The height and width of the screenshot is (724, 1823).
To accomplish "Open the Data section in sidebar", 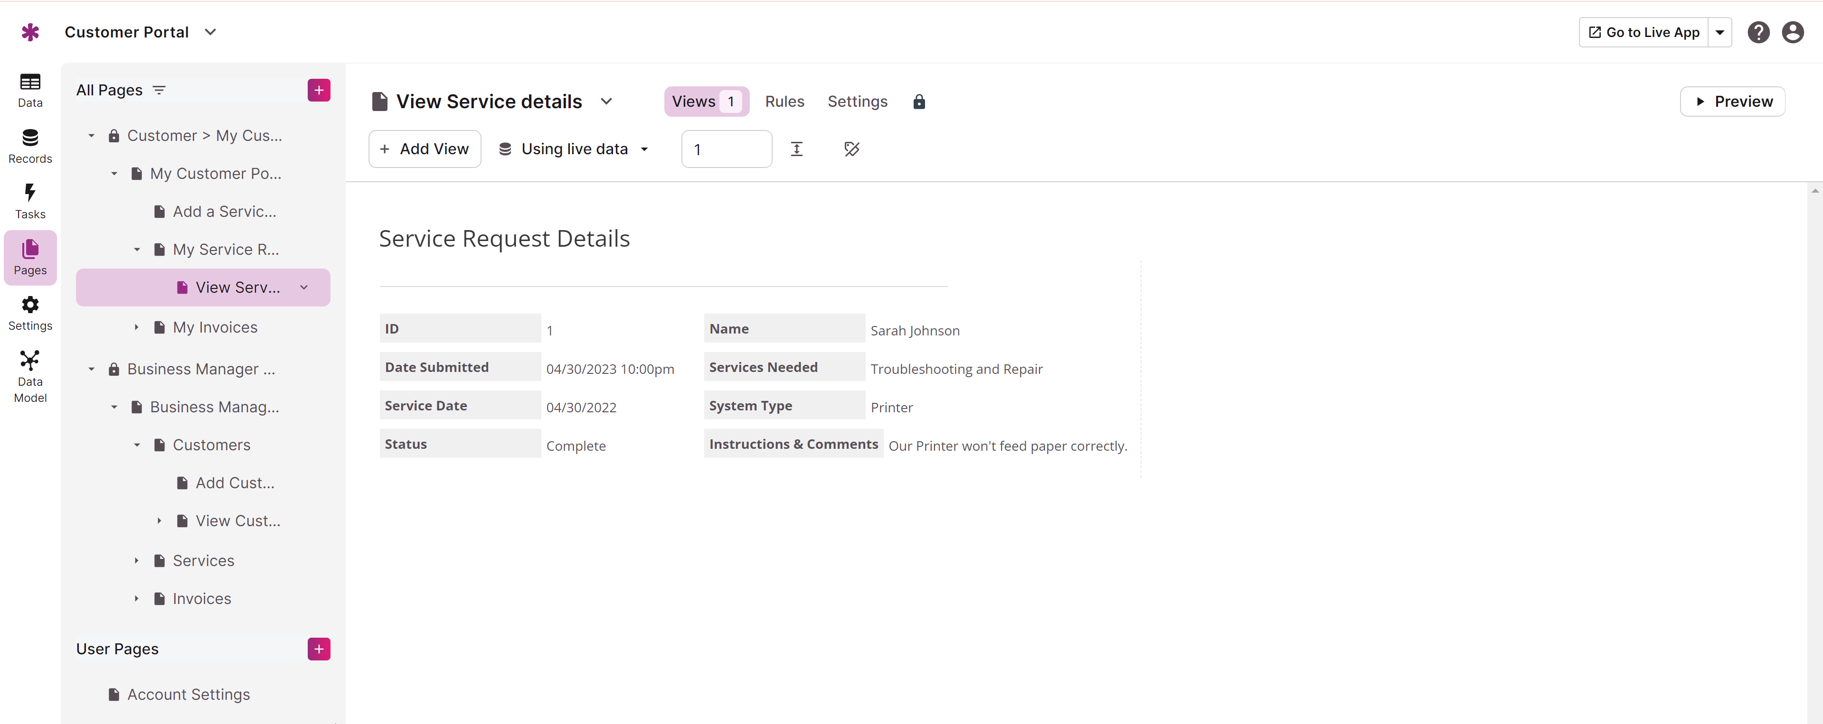I will pyautogui.click(x=30, y=91).
